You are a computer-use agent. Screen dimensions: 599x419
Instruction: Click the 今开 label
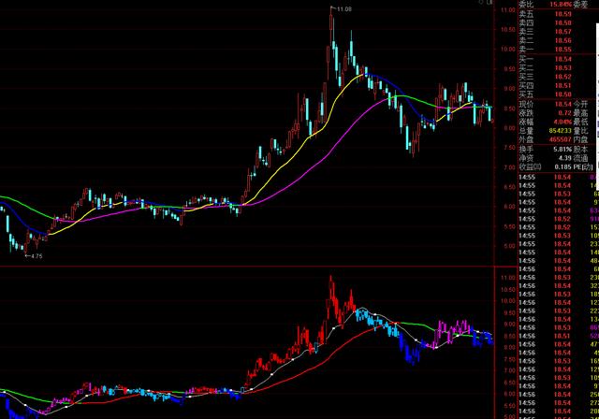tap(580, 104)
